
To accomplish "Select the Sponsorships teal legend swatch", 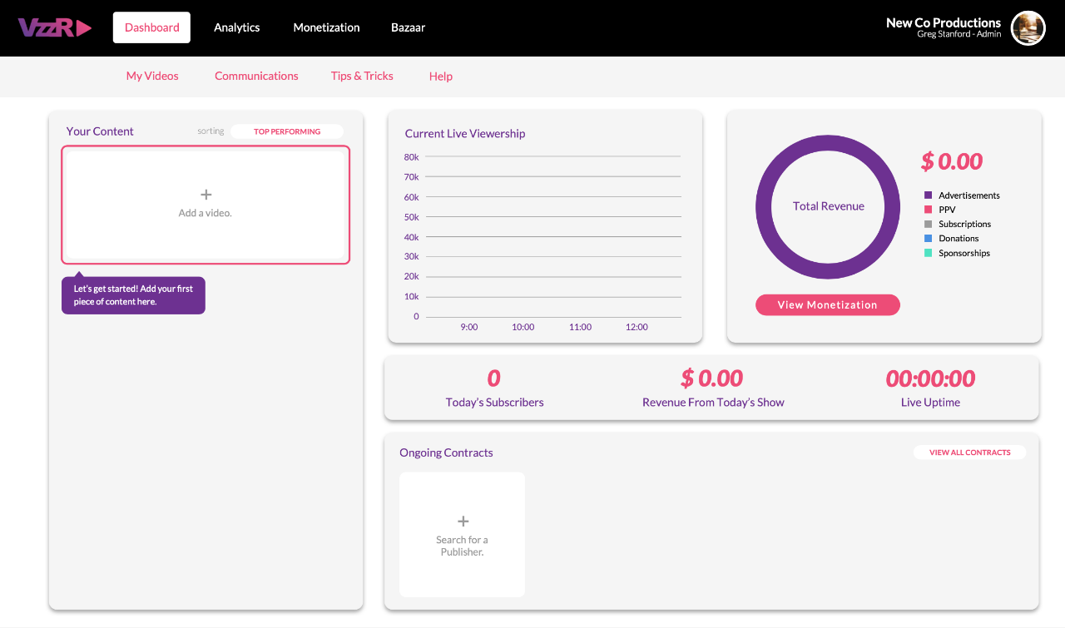I will (x=929, y=253).
